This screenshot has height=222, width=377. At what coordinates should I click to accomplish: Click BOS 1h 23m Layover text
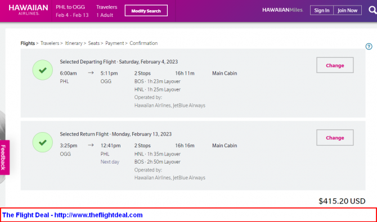[157, 81]
